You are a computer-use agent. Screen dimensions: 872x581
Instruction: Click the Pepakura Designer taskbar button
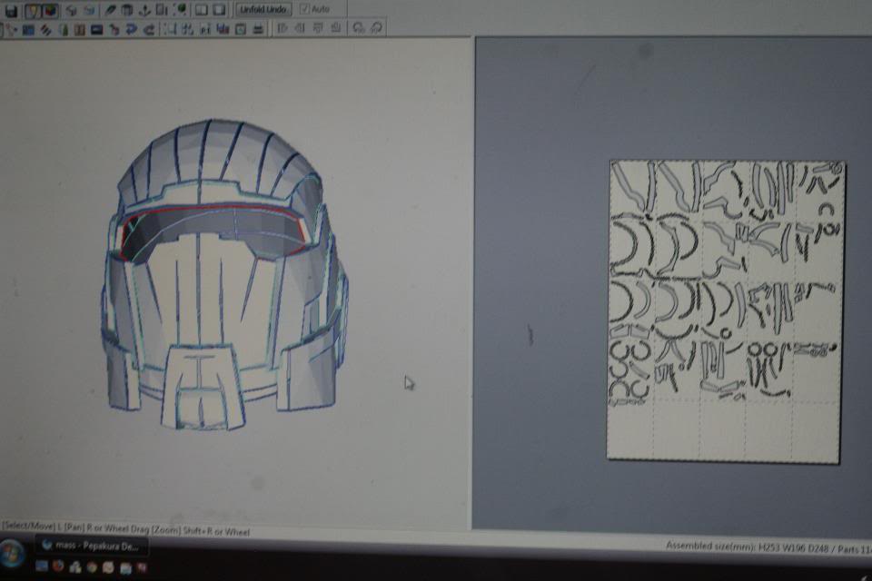[91, 548]
